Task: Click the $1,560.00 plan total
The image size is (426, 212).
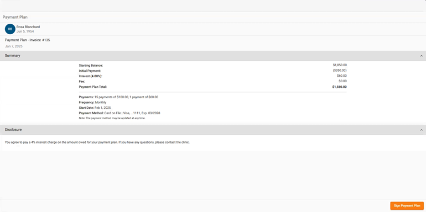Action: coord(339,87)
